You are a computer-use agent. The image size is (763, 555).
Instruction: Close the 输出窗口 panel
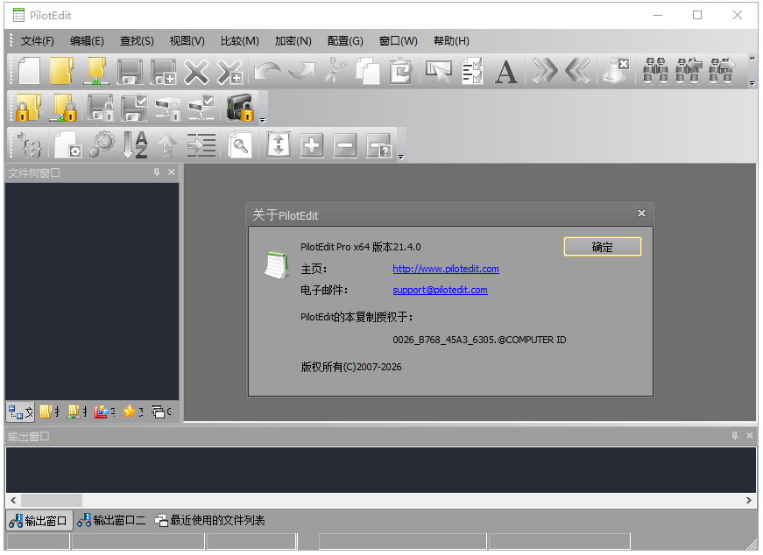point(749,436)
